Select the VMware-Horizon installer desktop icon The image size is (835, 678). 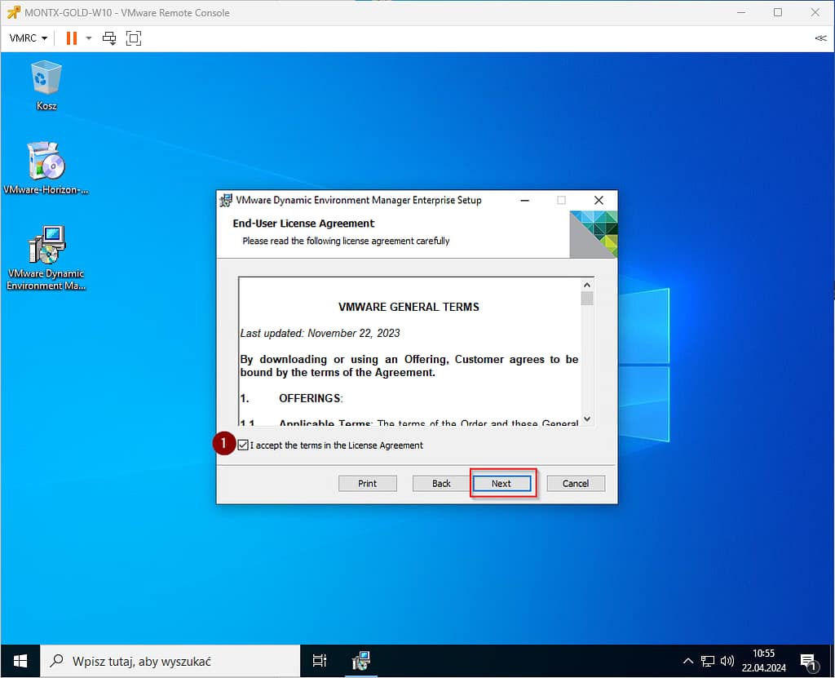click(46, 167)
